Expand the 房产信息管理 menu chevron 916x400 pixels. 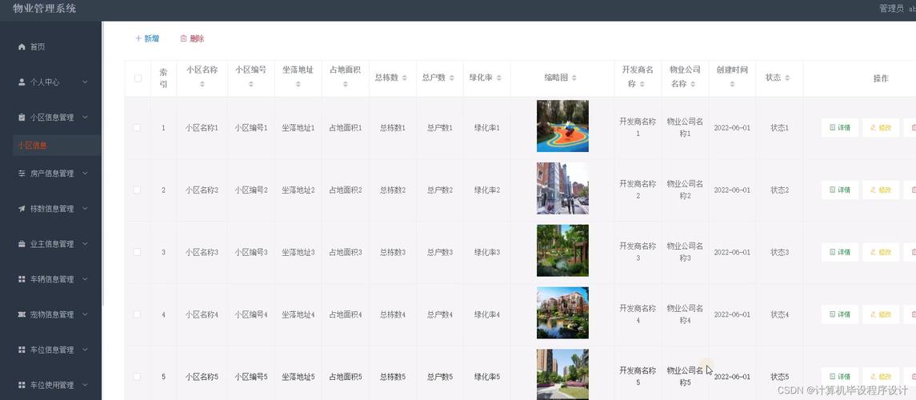[x=85, y=174]
